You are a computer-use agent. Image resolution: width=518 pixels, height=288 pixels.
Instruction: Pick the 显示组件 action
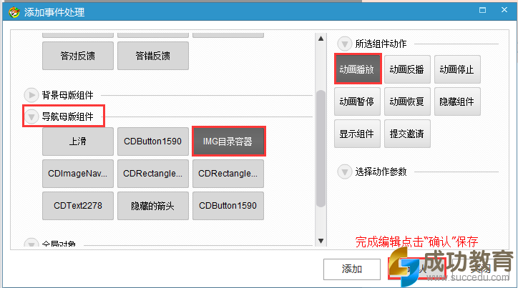tap(357, 134)
